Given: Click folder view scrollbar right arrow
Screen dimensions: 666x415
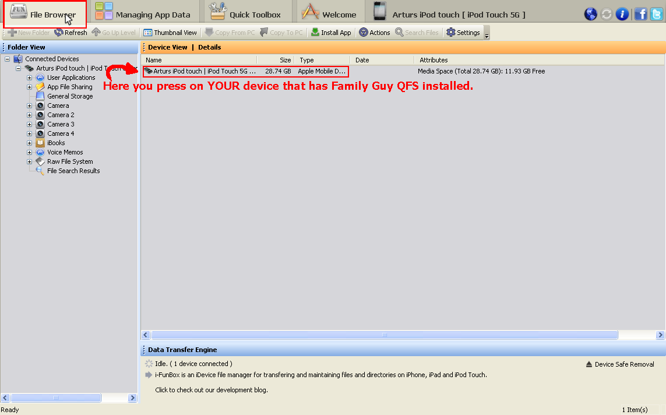Looking at the screenshot, I should click(x=132, y=398).
